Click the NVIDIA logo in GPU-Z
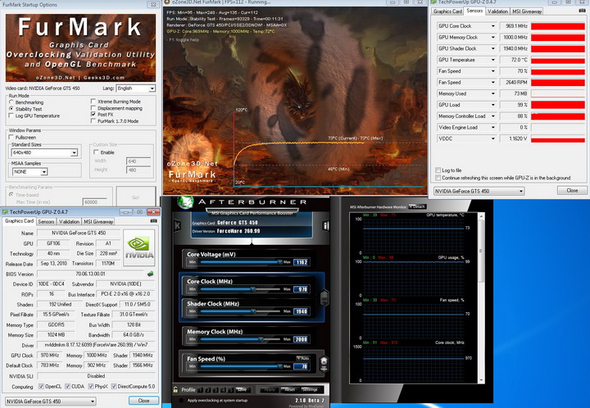Image resolution: width=590 pixels, height=408 pixels. [x=139, y=247]
